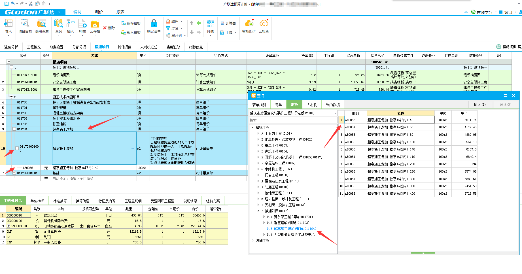Click the move up arrow icon

coord(192,23)
